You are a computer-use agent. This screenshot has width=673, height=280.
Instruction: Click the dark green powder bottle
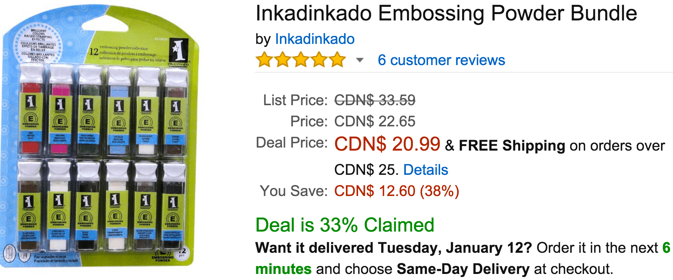point(88,112)
